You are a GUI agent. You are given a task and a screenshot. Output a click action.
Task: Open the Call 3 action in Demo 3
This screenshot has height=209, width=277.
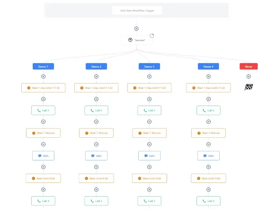(149, 201)
